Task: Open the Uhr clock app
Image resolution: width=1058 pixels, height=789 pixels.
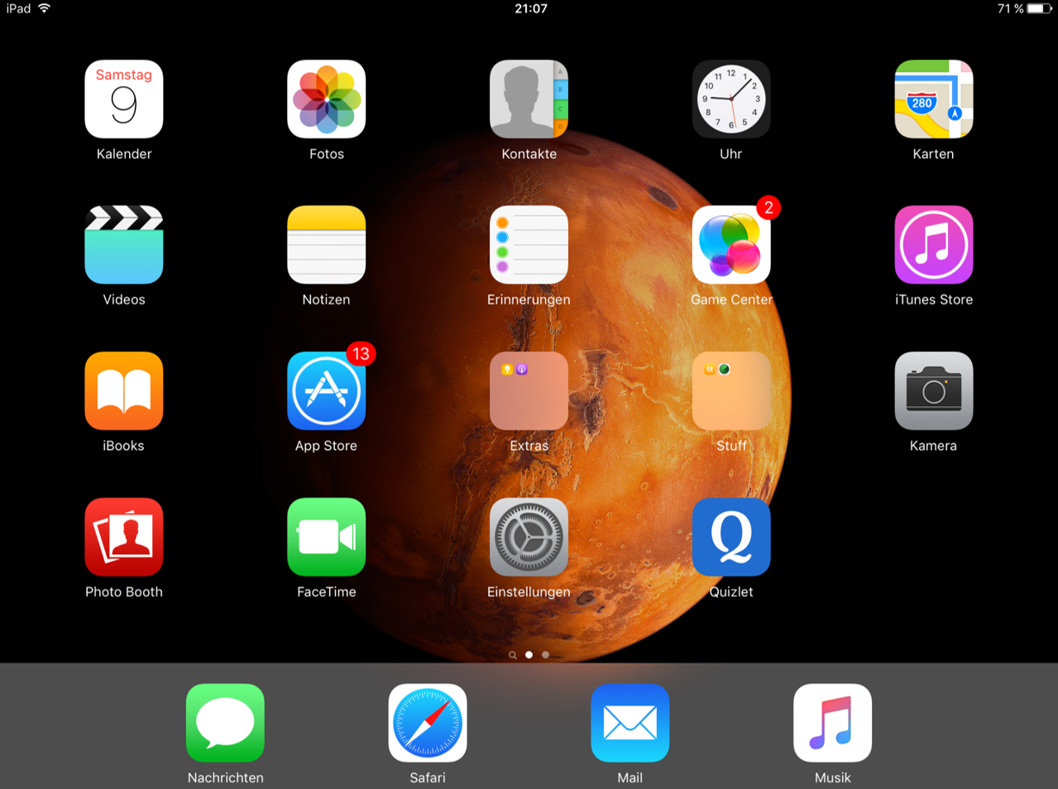Action: (731, 99)
